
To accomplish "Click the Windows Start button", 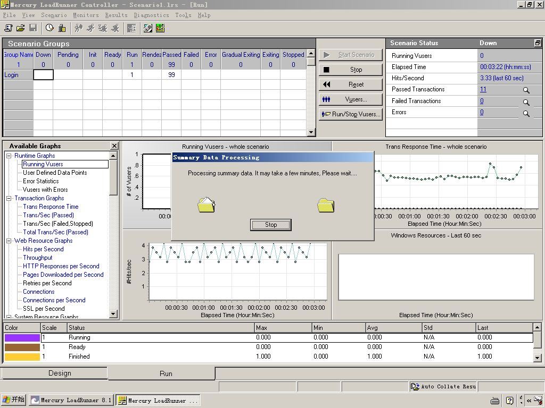I will 13,400.
